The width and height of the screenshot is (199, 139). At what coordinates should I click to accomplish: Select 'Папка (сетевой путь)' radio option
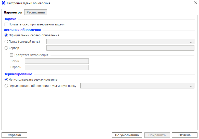6,42
